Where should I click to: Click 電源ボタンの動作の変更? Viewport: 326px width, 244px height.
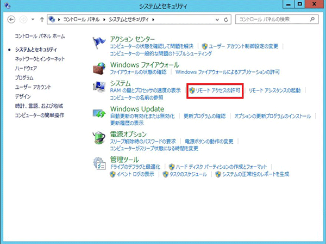tap(209, 142)
